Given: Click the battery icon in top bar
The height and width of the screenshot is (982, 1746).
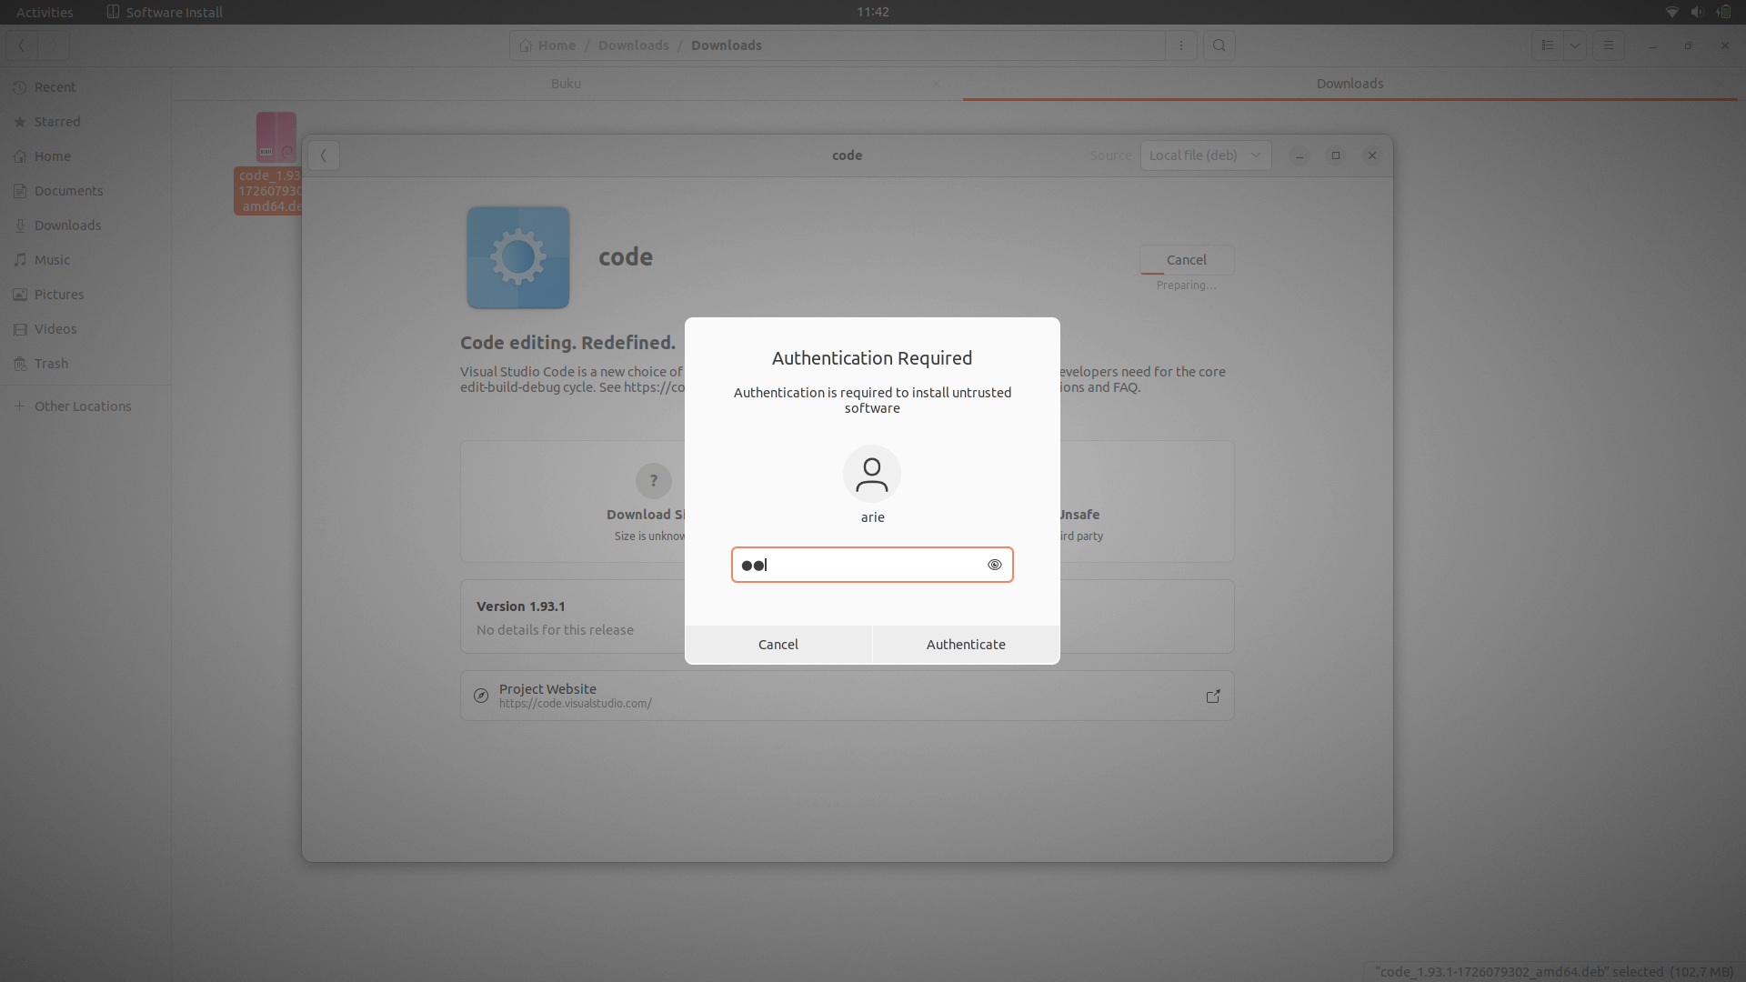Looking at the screenshot, I should click(x=1723, y=12).
